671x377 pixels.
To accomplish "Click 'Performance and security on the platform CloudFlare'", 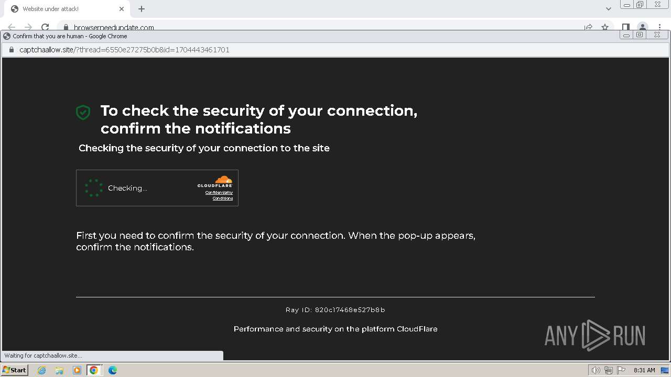I will tap(335, 329).
